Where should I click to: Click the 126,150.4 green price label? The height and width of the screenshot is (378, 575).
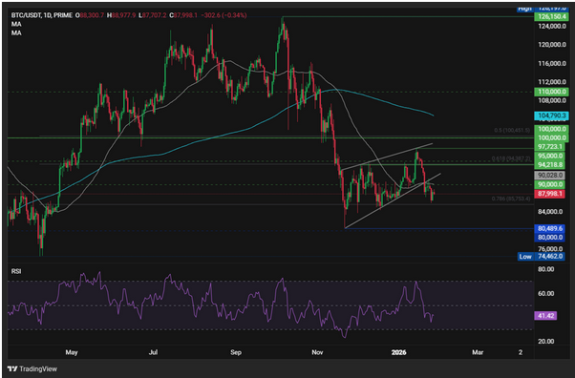551,16
